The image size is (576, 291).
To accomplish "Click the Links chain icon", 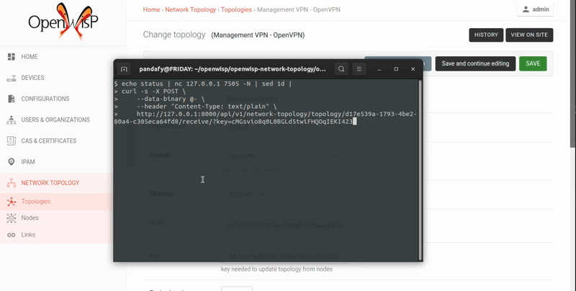I will pyautogui.click(x=12, y=235).
